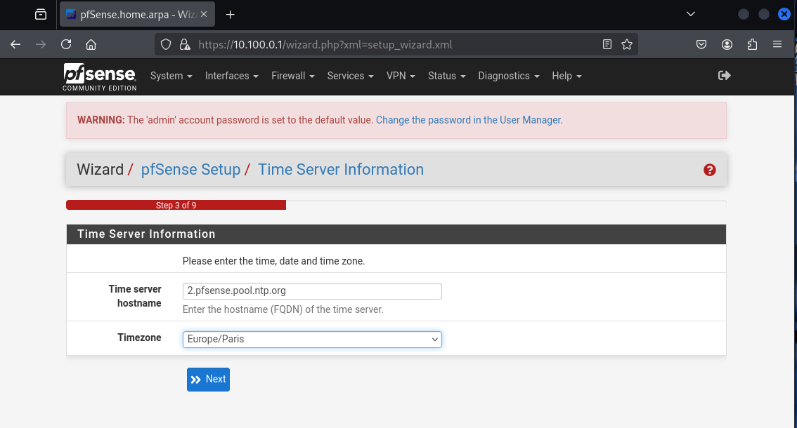The image size is (797, 428).
Task: Click the 'Wizard' breadcrumb text
Action: pyautogui.click(x=100, y=170)
